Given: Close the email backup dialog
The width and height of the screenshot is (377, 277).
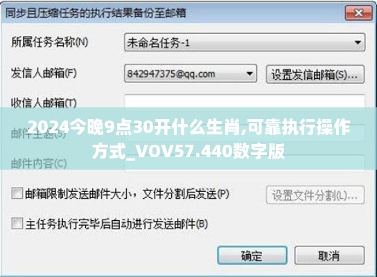Looking at the screenshot, I should coord(359,12).
